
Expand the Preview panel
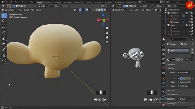172,64
